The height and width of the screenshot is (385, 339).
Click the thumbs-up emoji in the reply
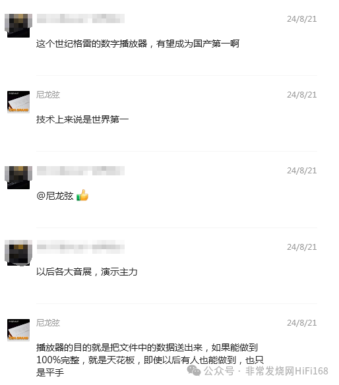(x=82, y=195)
